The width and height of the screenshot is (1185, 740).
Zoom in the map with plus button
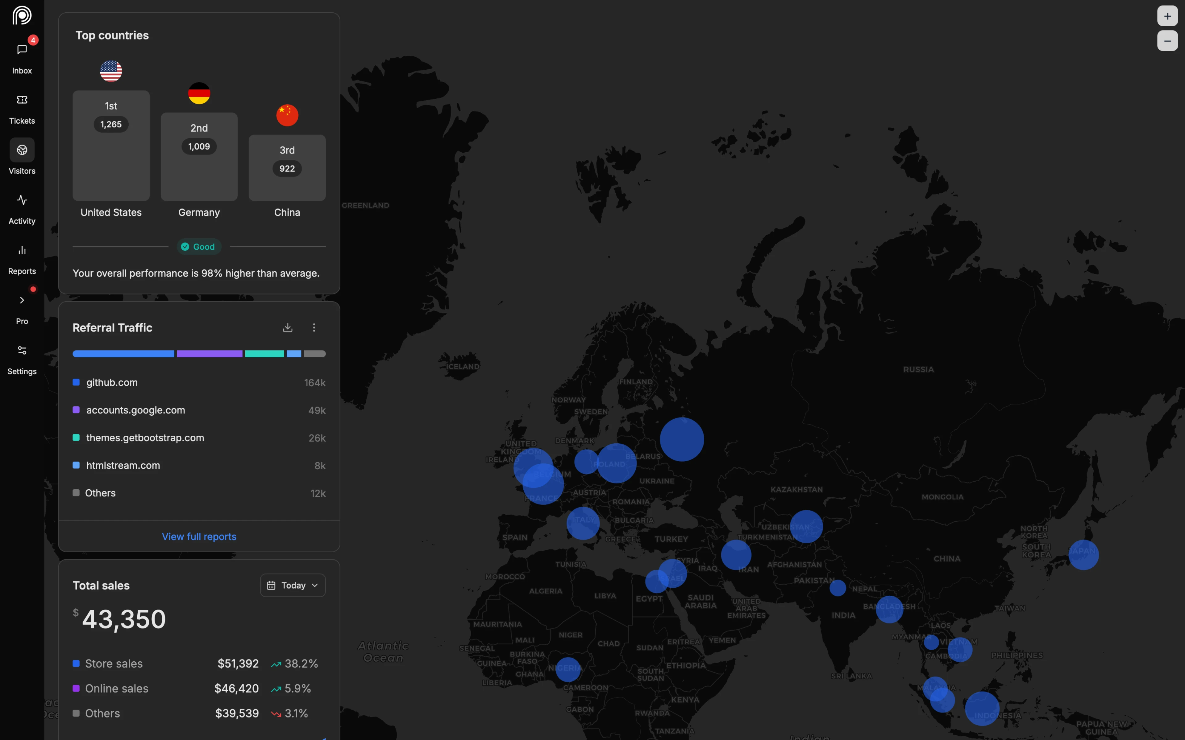[x=1167, y=16]
